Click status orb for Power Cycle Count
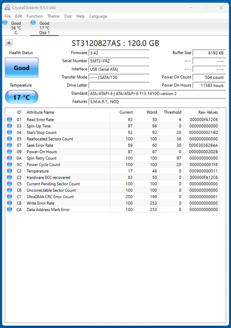This screenshot has width=231, height=328. coord(10,164)
